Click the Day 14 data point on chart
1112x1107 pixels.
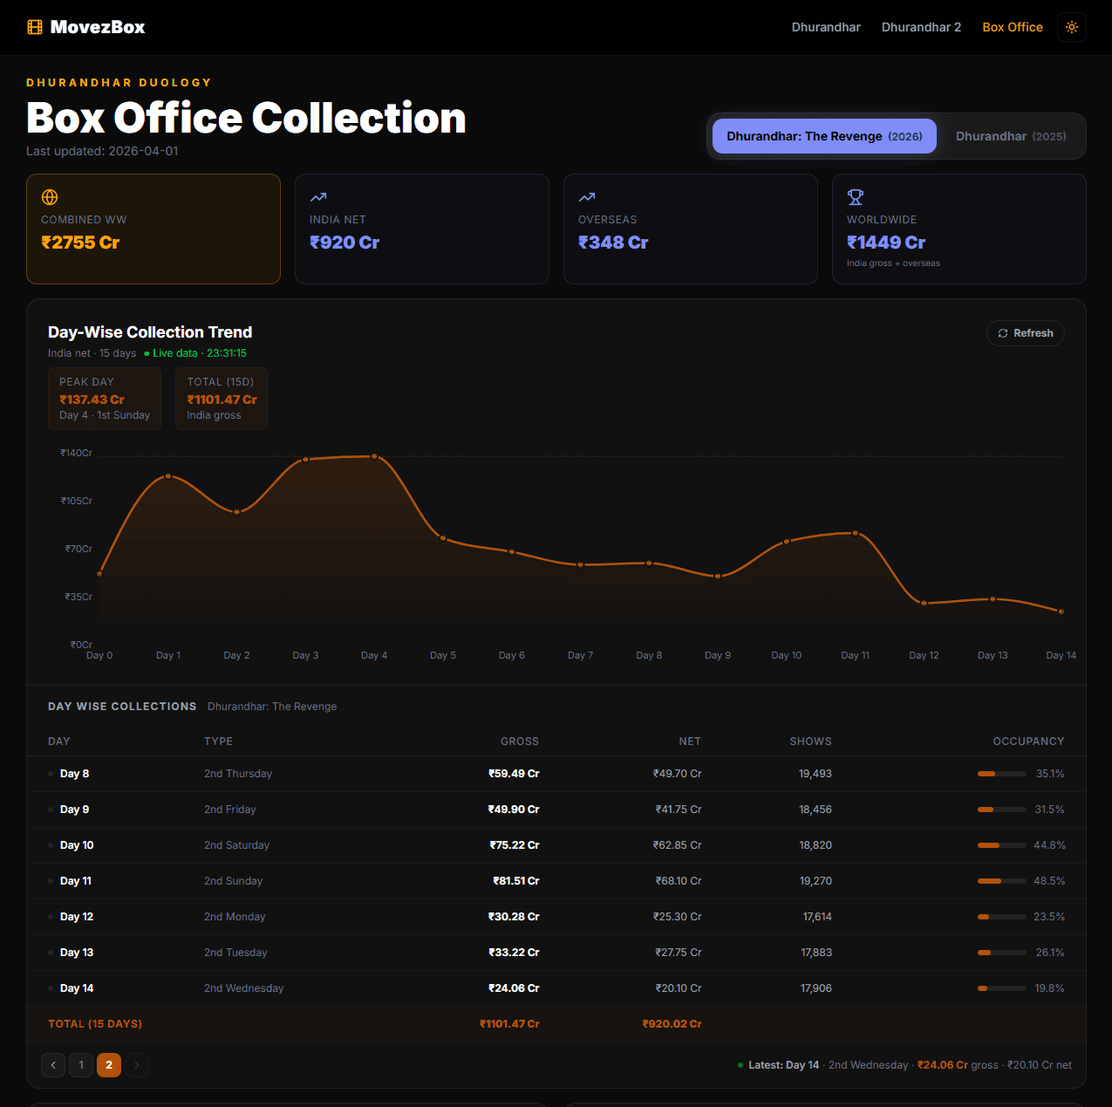[1061, 612]
